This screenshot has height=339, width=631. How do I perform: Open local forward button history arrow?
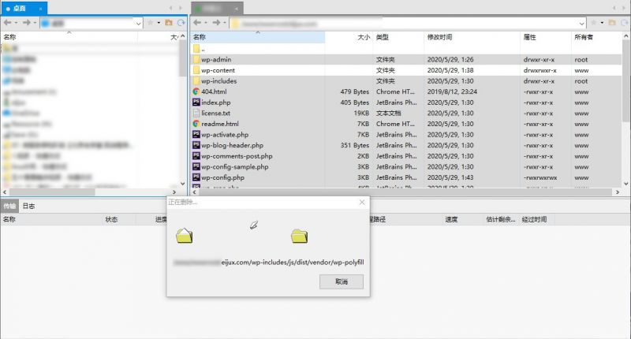click(x=35, y=23)
